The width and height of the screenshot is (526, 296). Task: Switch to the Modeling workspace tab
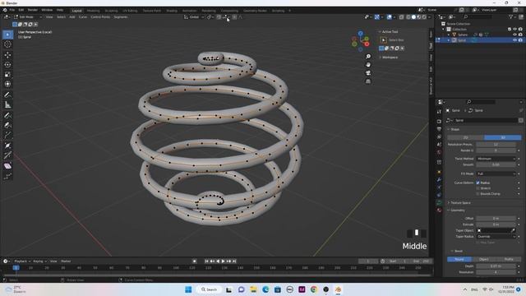pos(93,11)
